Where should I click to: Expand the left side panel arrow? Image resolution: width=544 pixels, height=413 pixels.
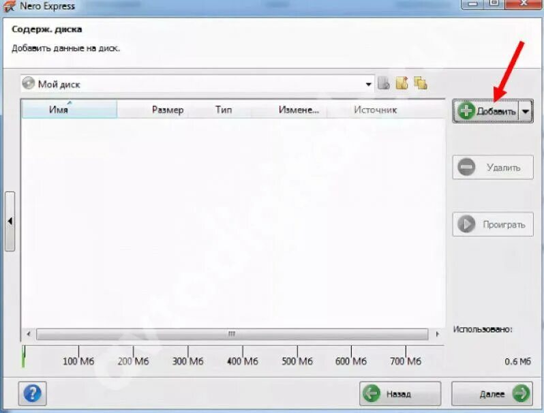pos(10,221)
